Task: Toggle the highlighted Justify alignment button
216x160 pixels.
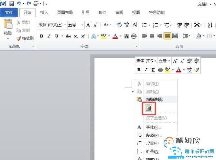Action: click(167, 36)
